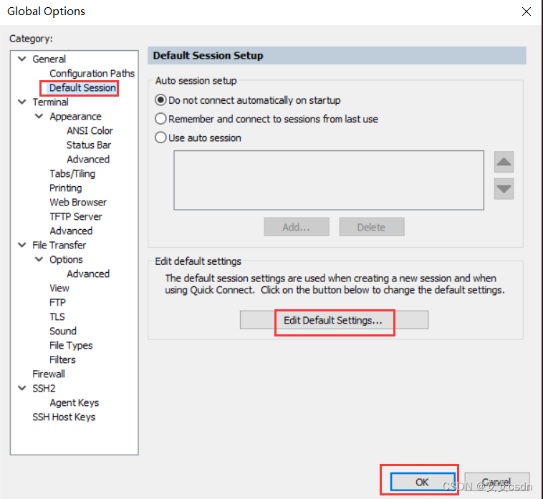
Task: Open the Sound category
Action: (x=62, y=331)
